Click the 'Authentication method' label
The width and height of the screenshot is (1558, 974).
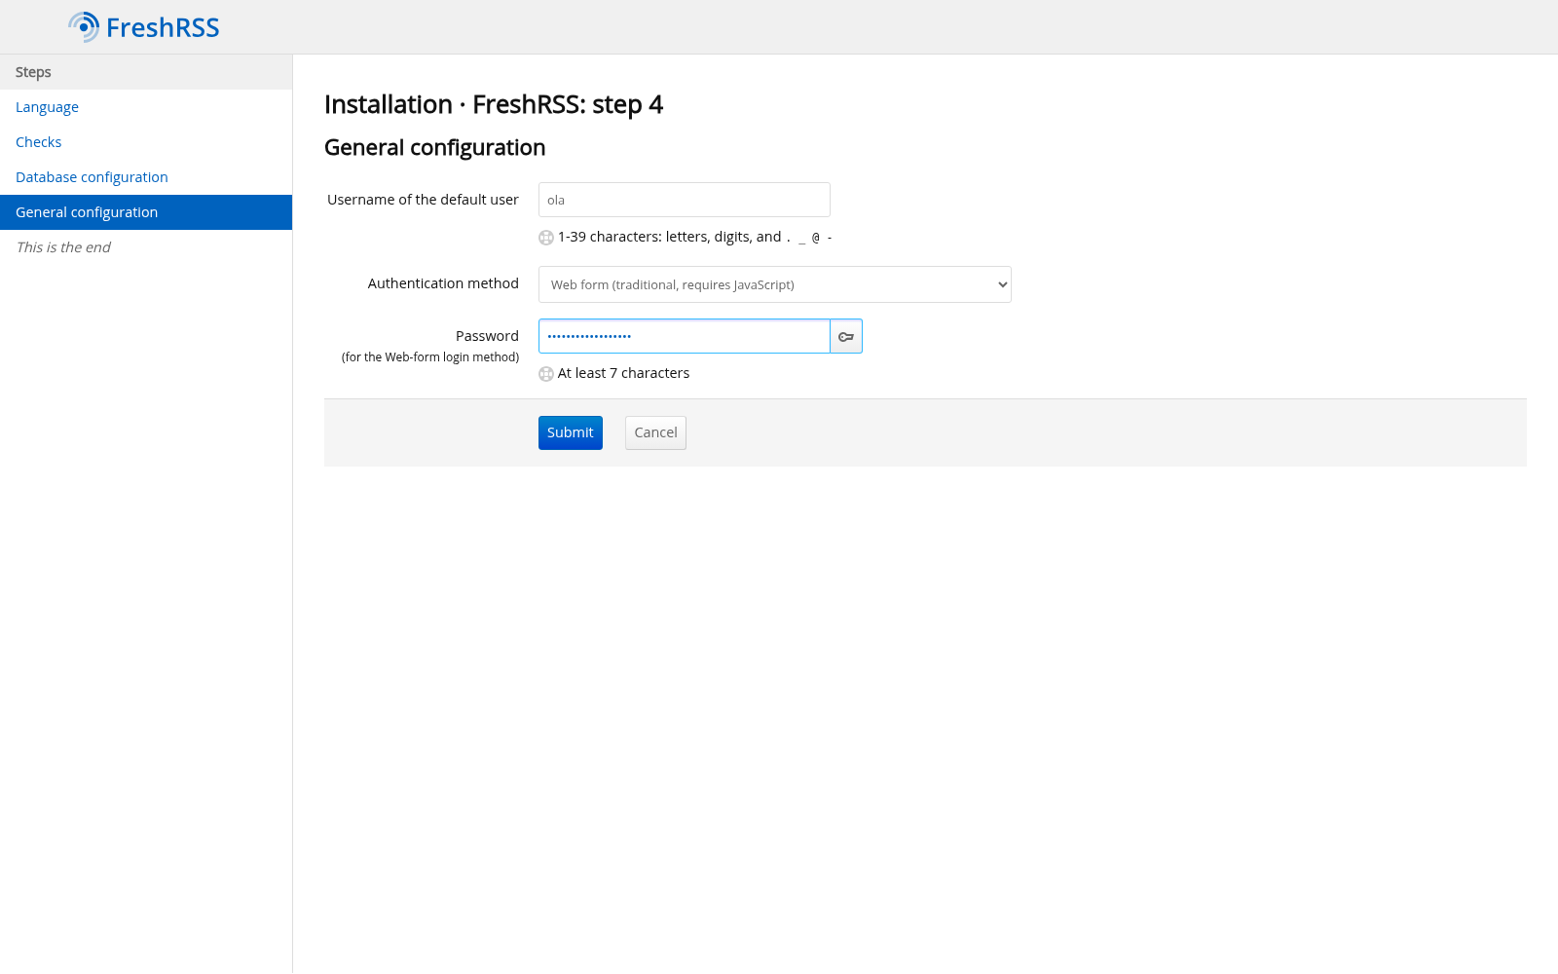coord(443,283)
